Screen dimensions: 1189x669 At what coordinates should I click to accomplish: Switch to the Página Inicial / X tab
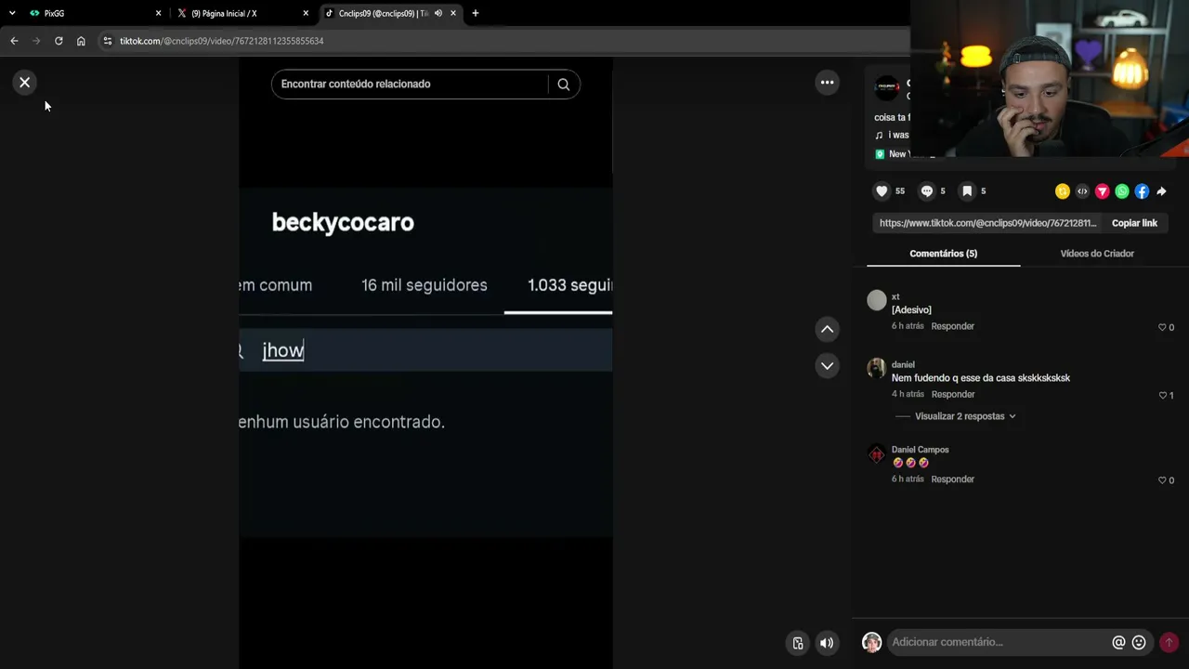tap(243, 13)
